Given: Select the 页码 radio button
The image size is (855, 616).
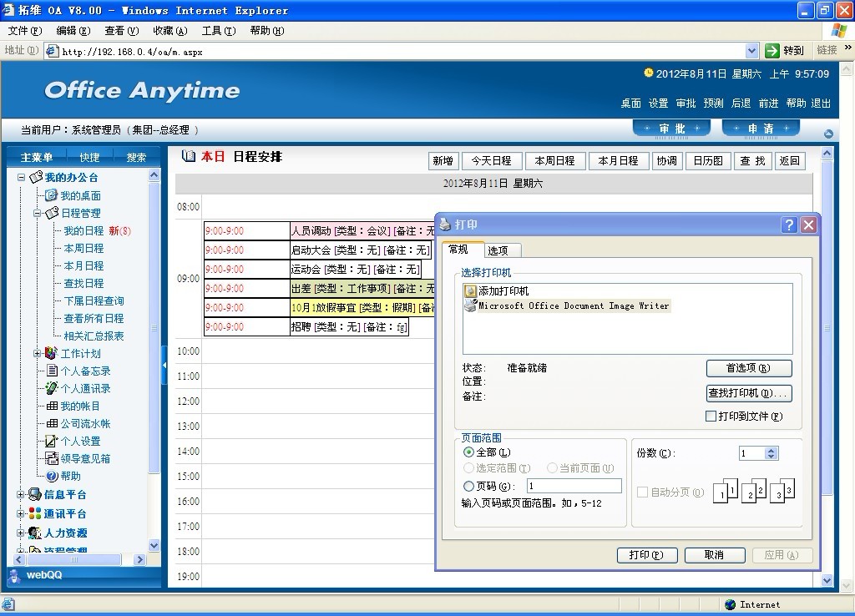Looking at the screenshot, I should tap(468, 486).
